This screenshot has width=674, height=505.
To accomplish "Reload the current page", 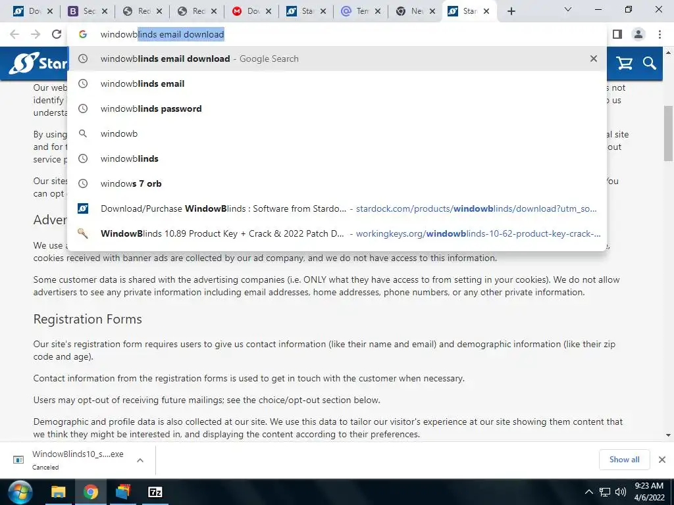I will click(x=57, y=34).
